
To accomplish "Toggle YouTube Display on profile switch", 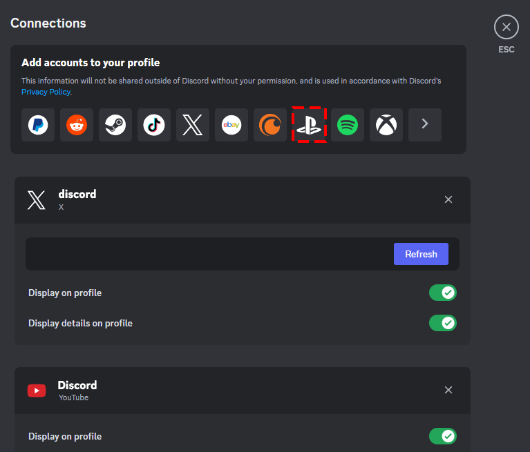I will point(442,436).
